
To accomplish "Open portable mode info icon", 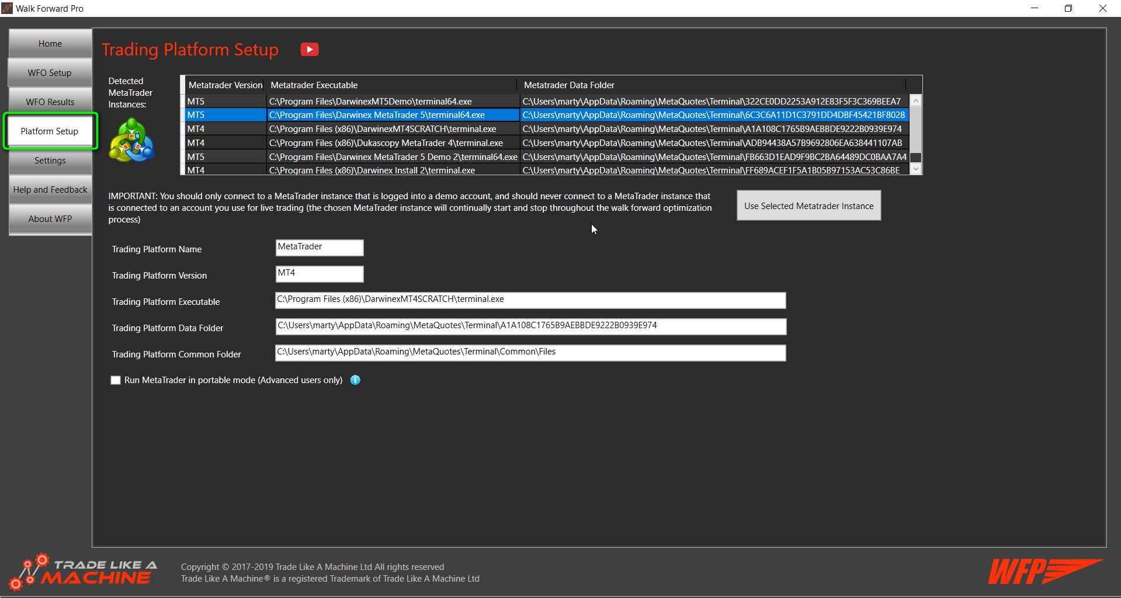I will [x=355, y=380].
